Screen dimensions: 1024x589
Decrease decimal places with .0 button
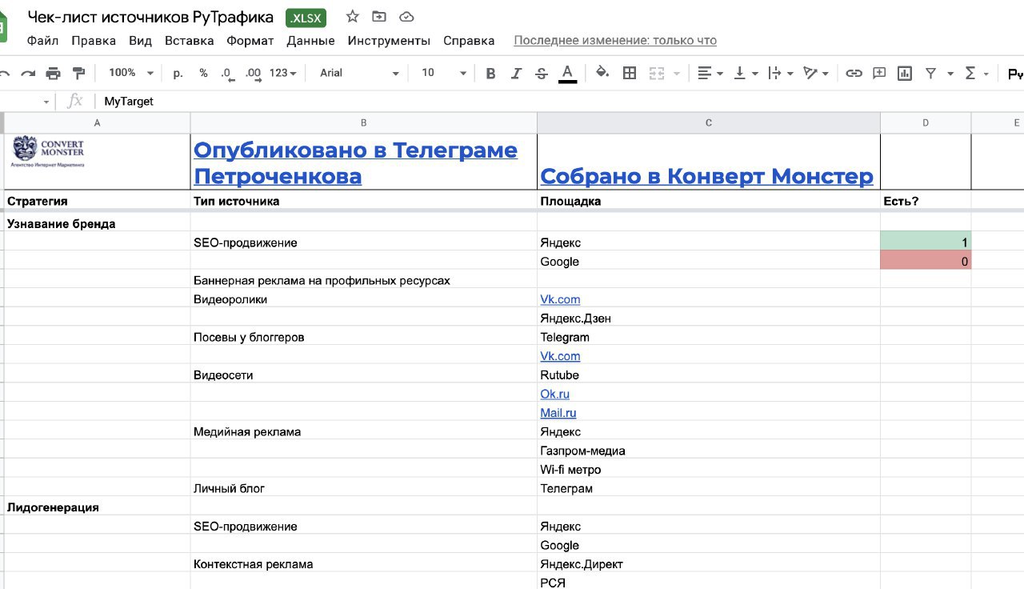point(227,74)
